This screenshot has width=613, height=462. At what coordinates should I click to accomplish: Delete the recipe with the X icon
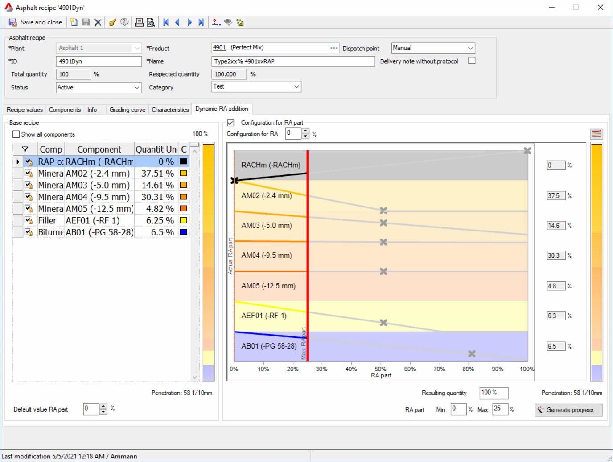98,22
